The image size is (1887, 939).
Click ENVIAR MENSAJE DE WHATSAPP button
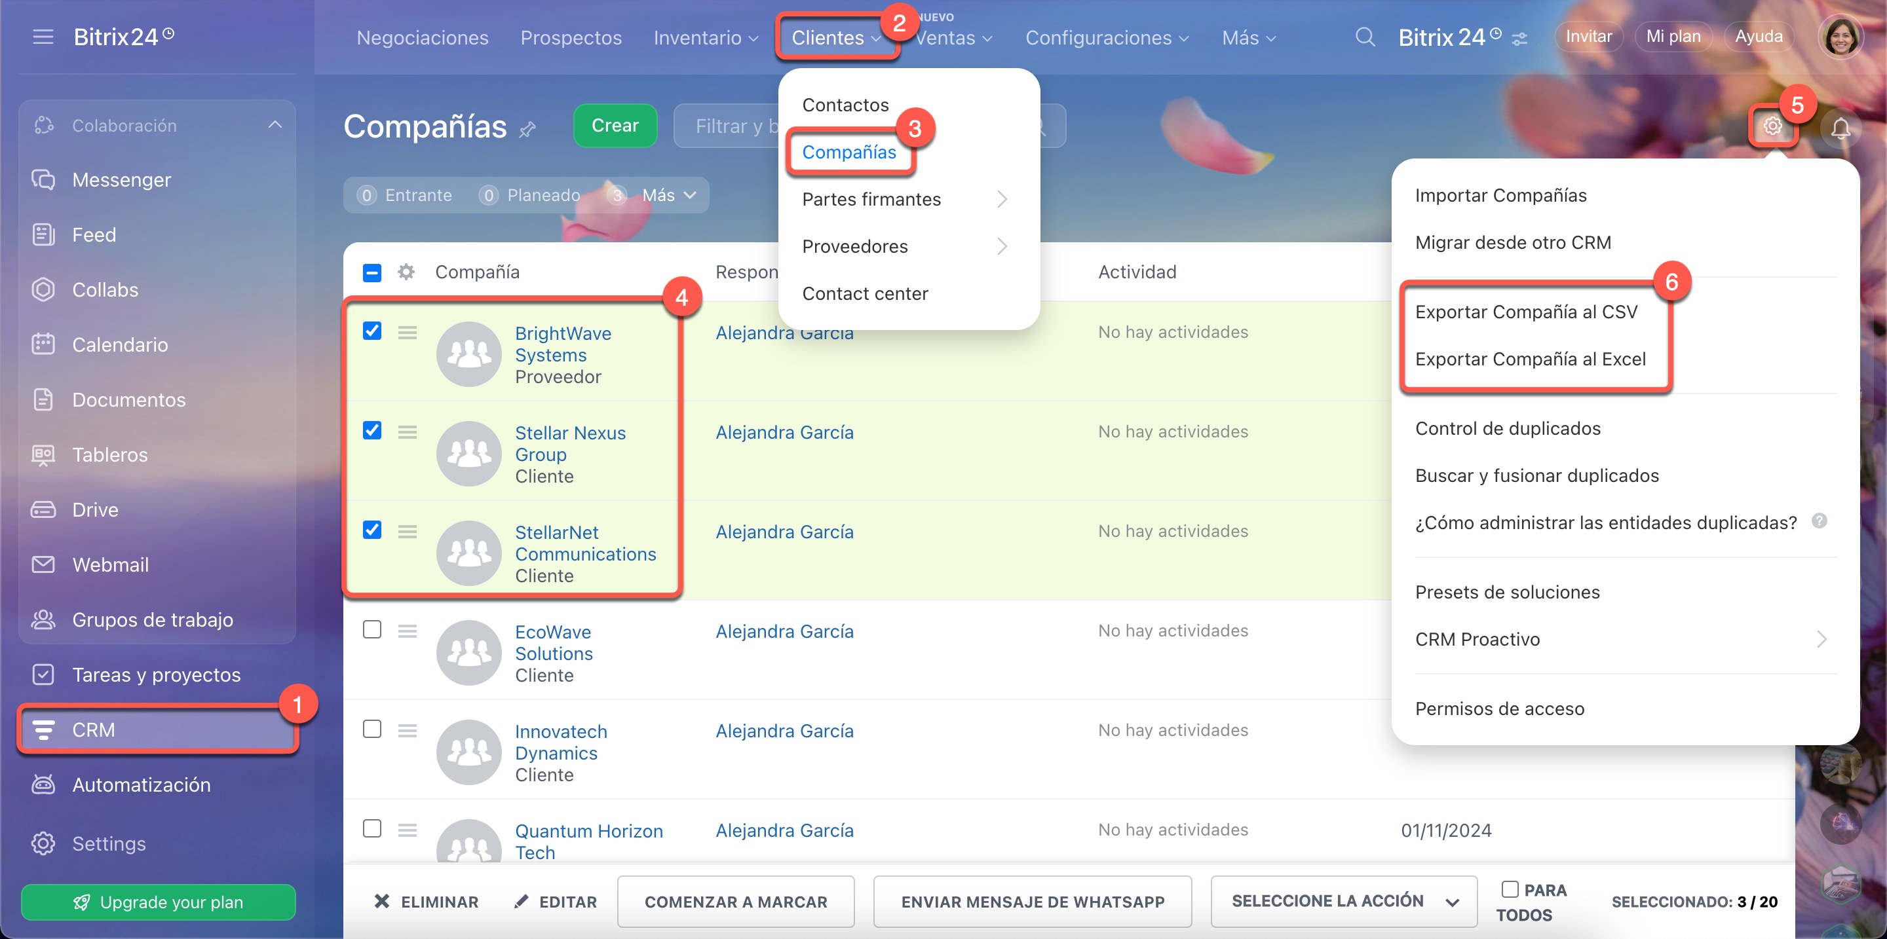tap(1032, 902)
